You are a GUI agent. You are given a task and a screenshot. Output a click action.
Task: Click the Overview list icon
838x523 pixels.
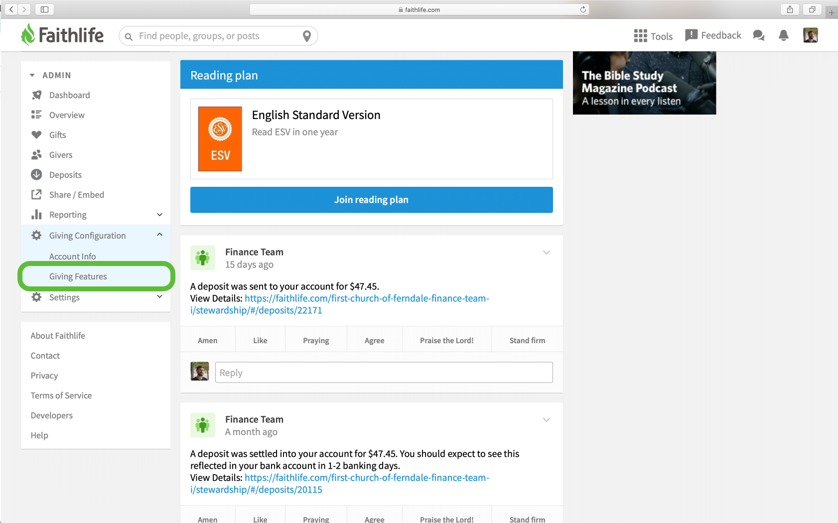[36, 115]
